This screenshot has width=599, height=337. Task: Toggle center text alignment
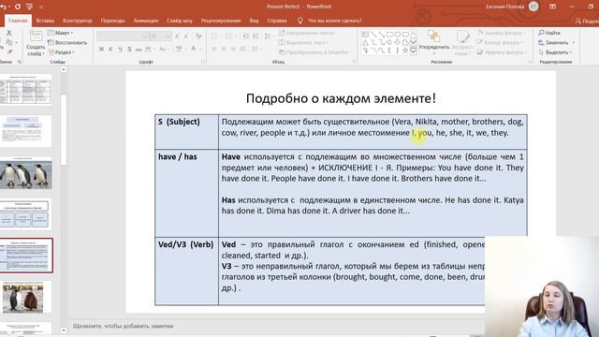point(224,49)
